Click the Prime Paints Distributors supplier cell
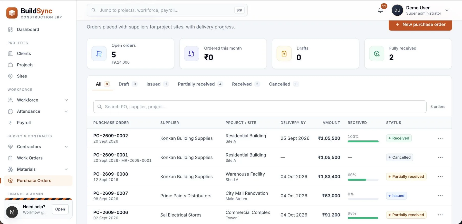Image resolution: width=462 pixels, height=224 pixels. click(186, 196)
